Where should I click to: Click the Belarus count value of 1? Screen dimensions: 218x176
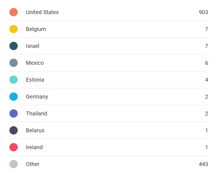[x=206, y=130]
